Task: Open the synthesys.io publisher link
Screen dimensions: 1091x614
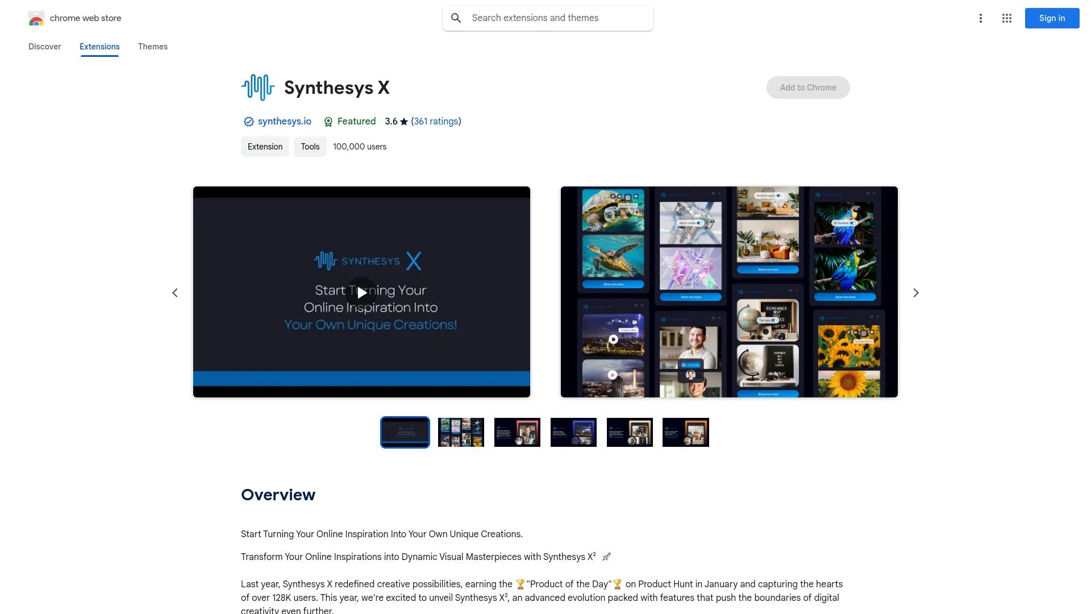Action: 284,121
